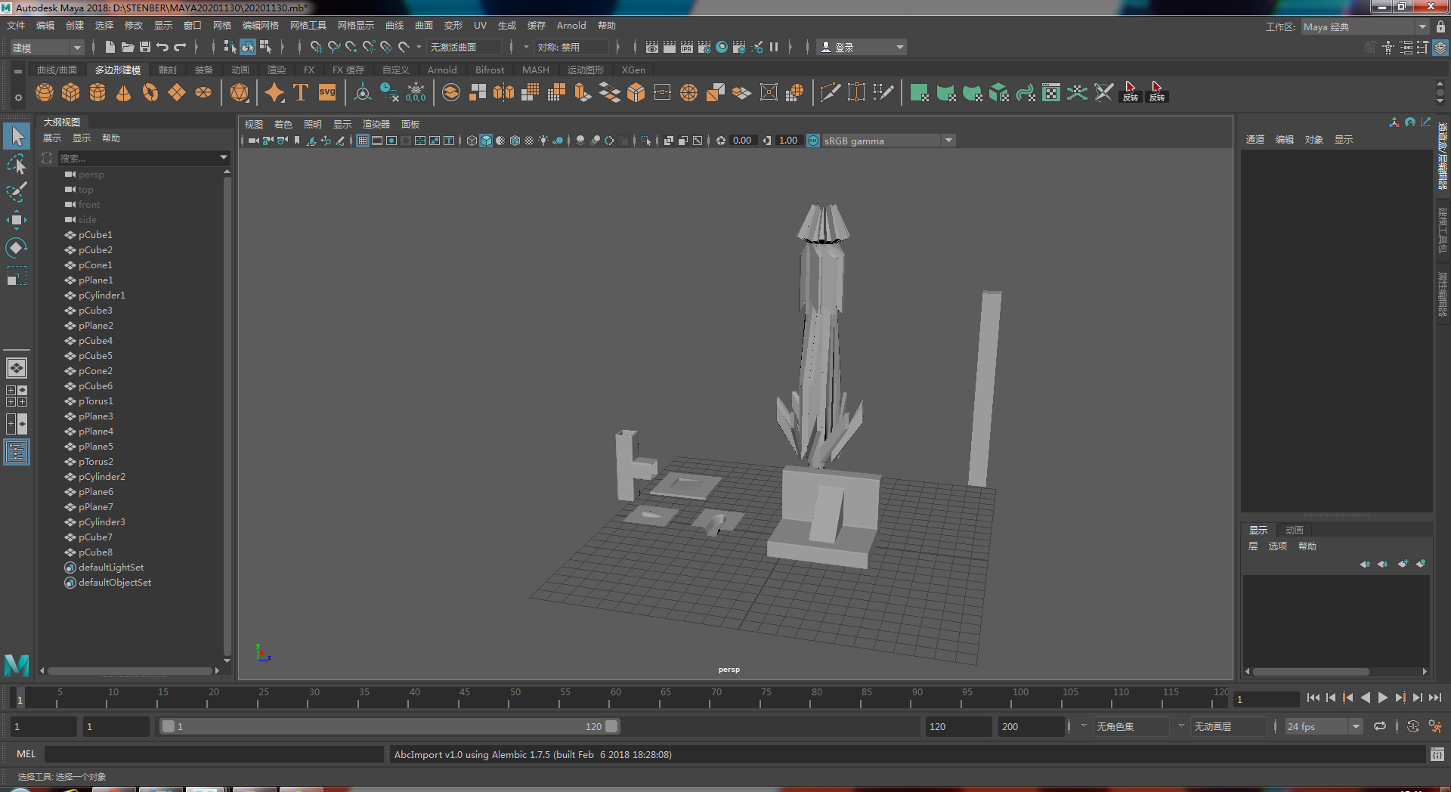Activate the Move tool in the toolbox

click(x=17, y=220)
